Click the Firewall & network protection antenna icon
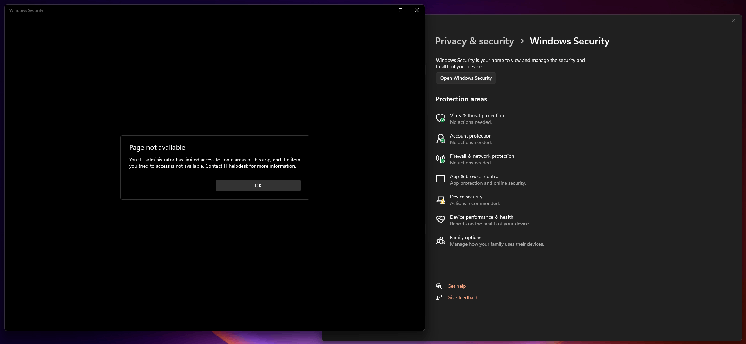Screen dimensions: 746x344 pyautogui.click(x=441, y=159)
